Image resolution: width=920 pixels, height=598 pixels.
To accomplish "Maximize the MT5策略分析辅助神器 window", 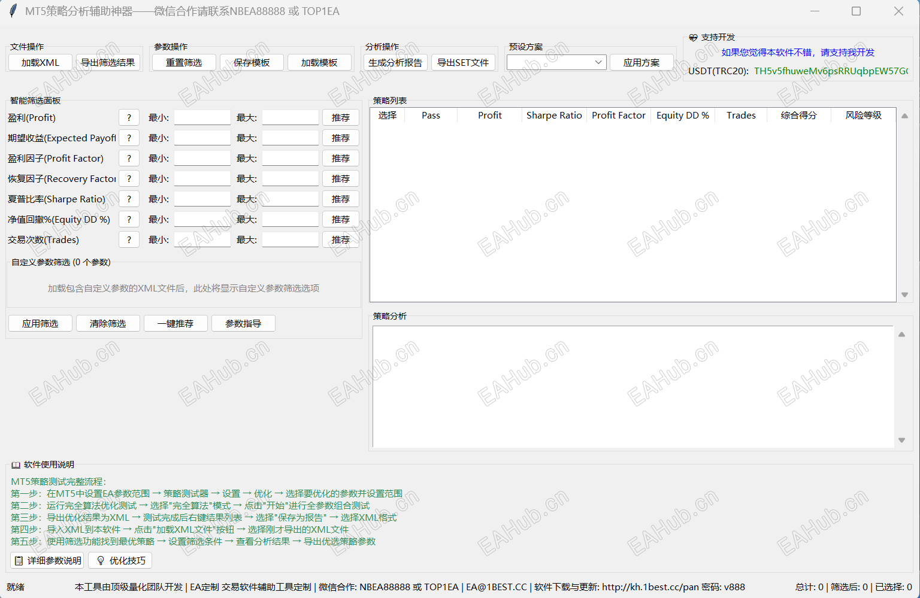I will click(x=856, y=11).
